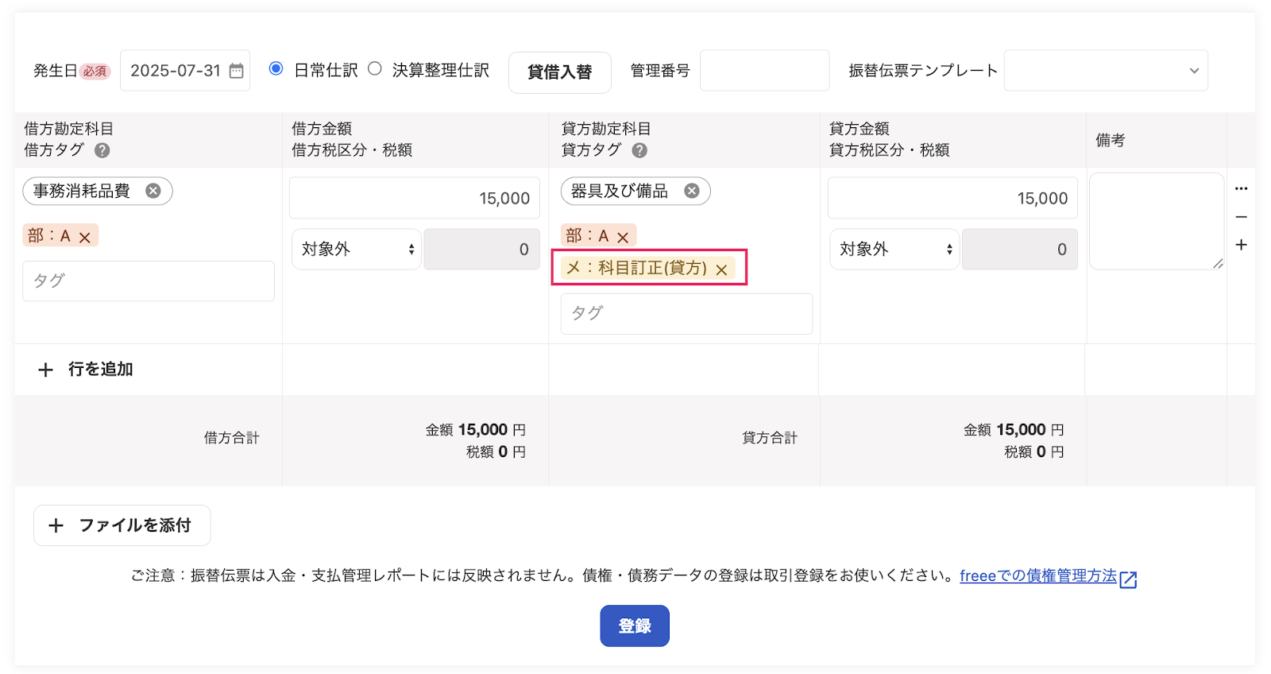This screenshot has height=674, width=1271.
Task: Click the plus icon to insert row
Action: (1241, 245)
